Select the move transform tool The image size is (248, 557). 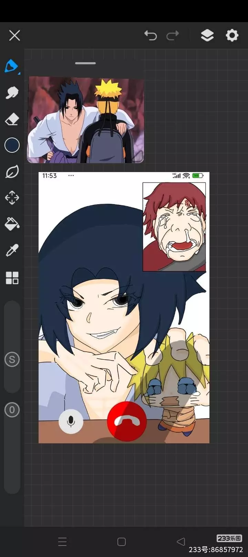[x=12, y=198]
